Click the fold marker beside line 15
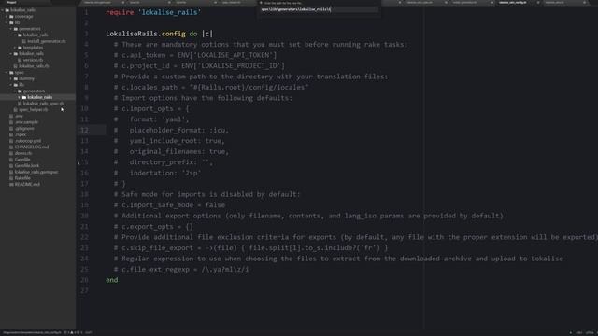The height and width of the screenshot is (336, 598). click(x=78, y=162)
